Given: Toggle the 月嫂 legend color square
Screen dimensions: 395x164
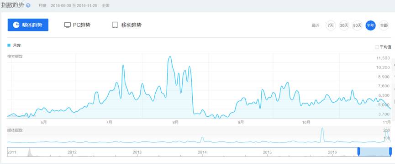Looking at the screenshot, I should [9, 45].
